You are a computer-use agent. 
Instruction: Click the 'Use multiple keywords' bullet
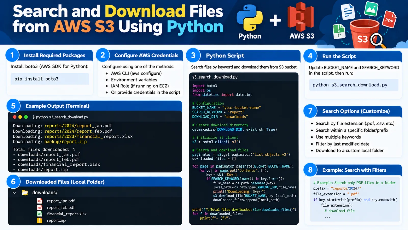(x=338, y=137)
